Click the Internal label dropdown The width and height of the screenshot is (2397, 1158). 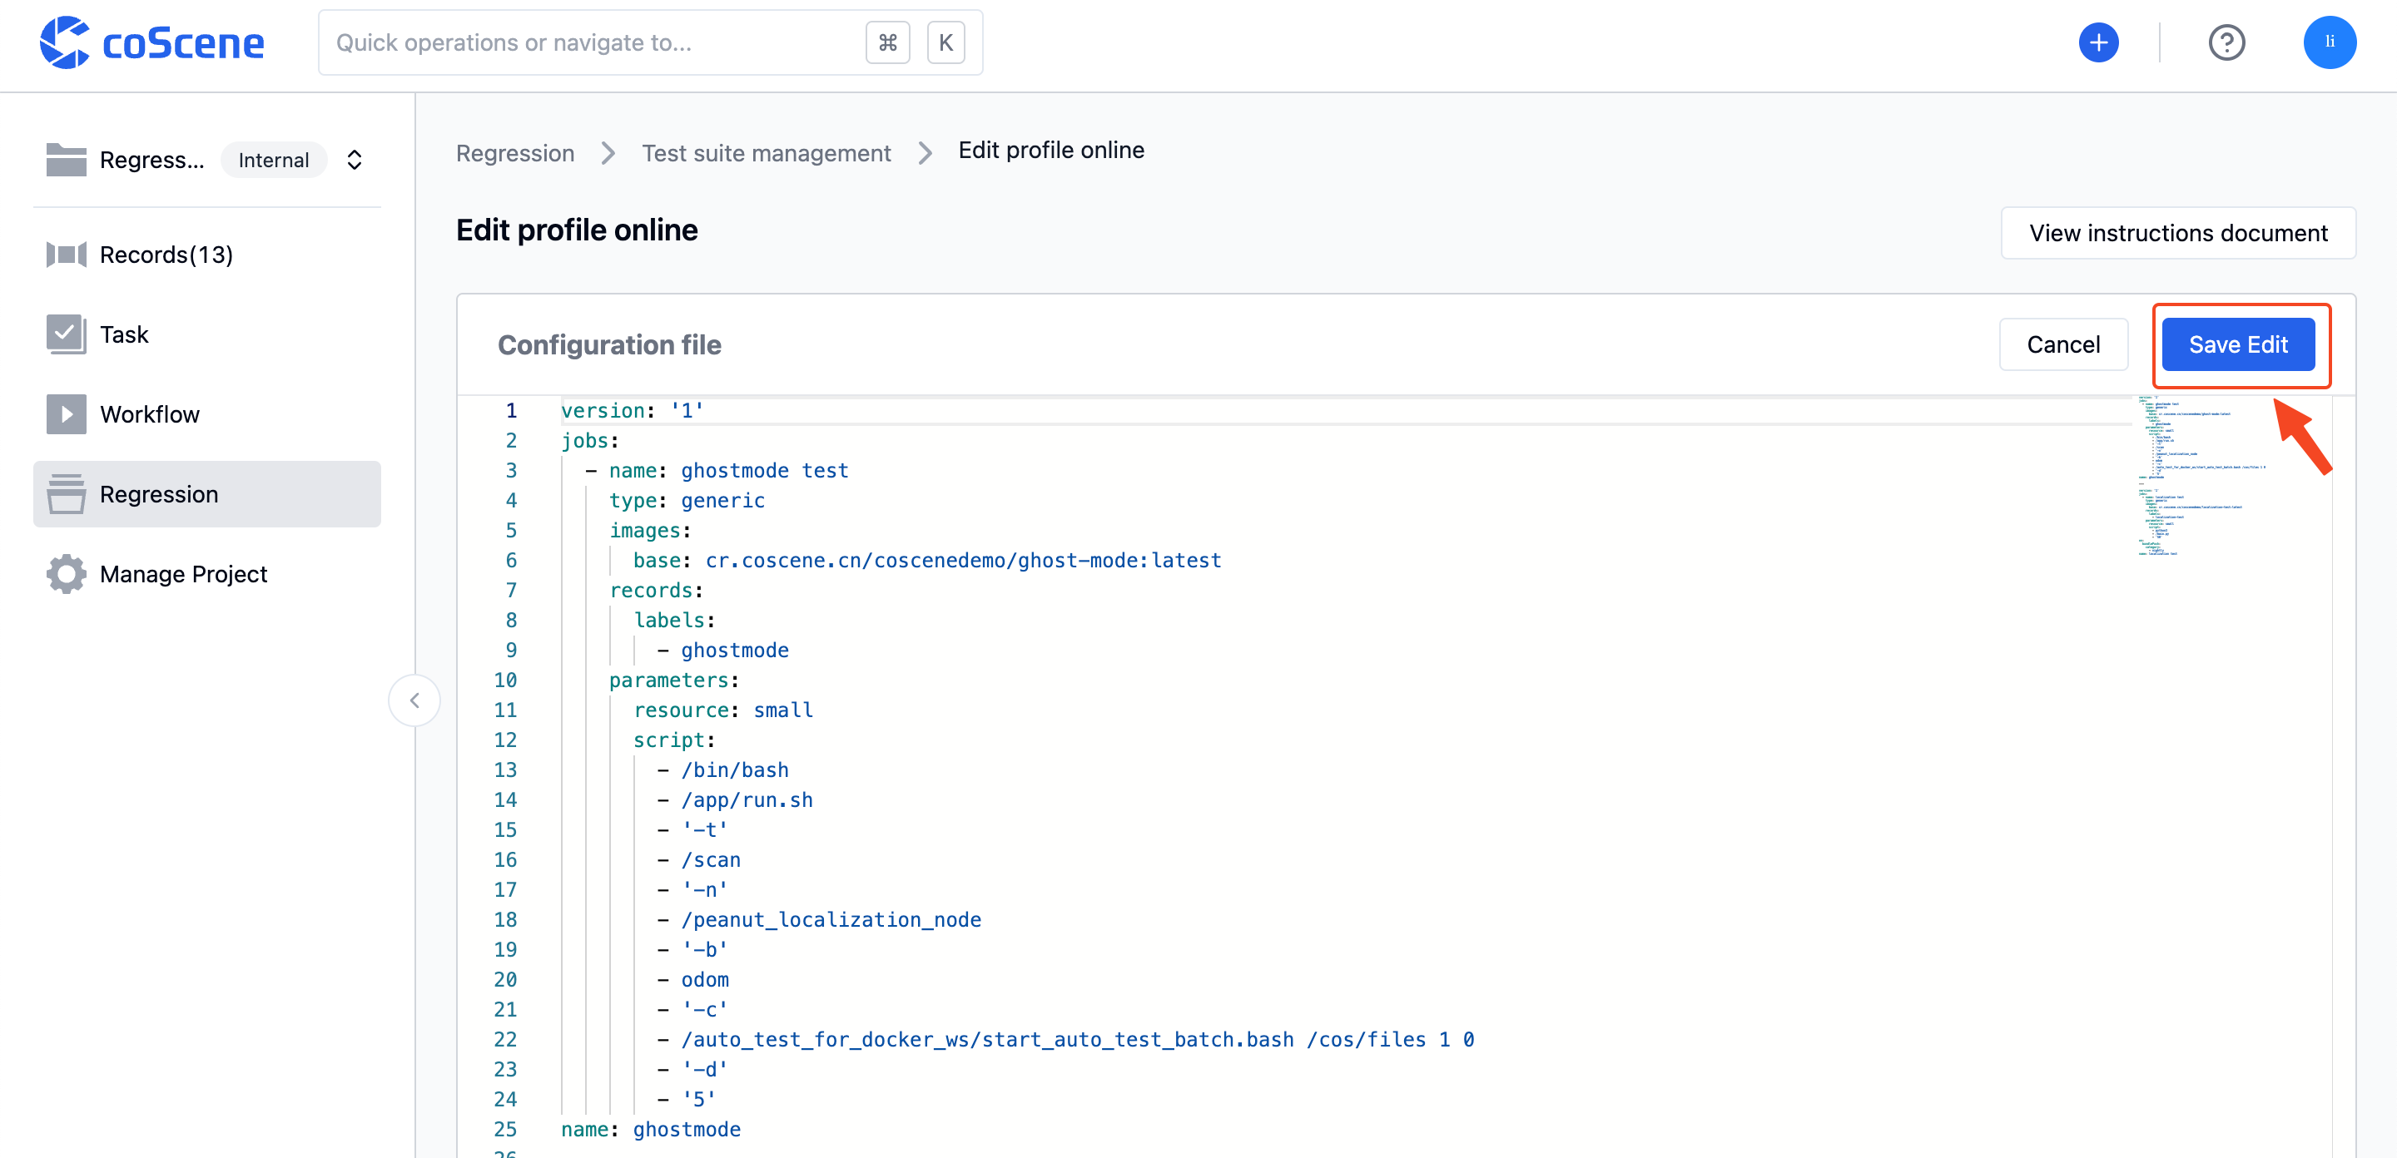(x=274, y=159)
